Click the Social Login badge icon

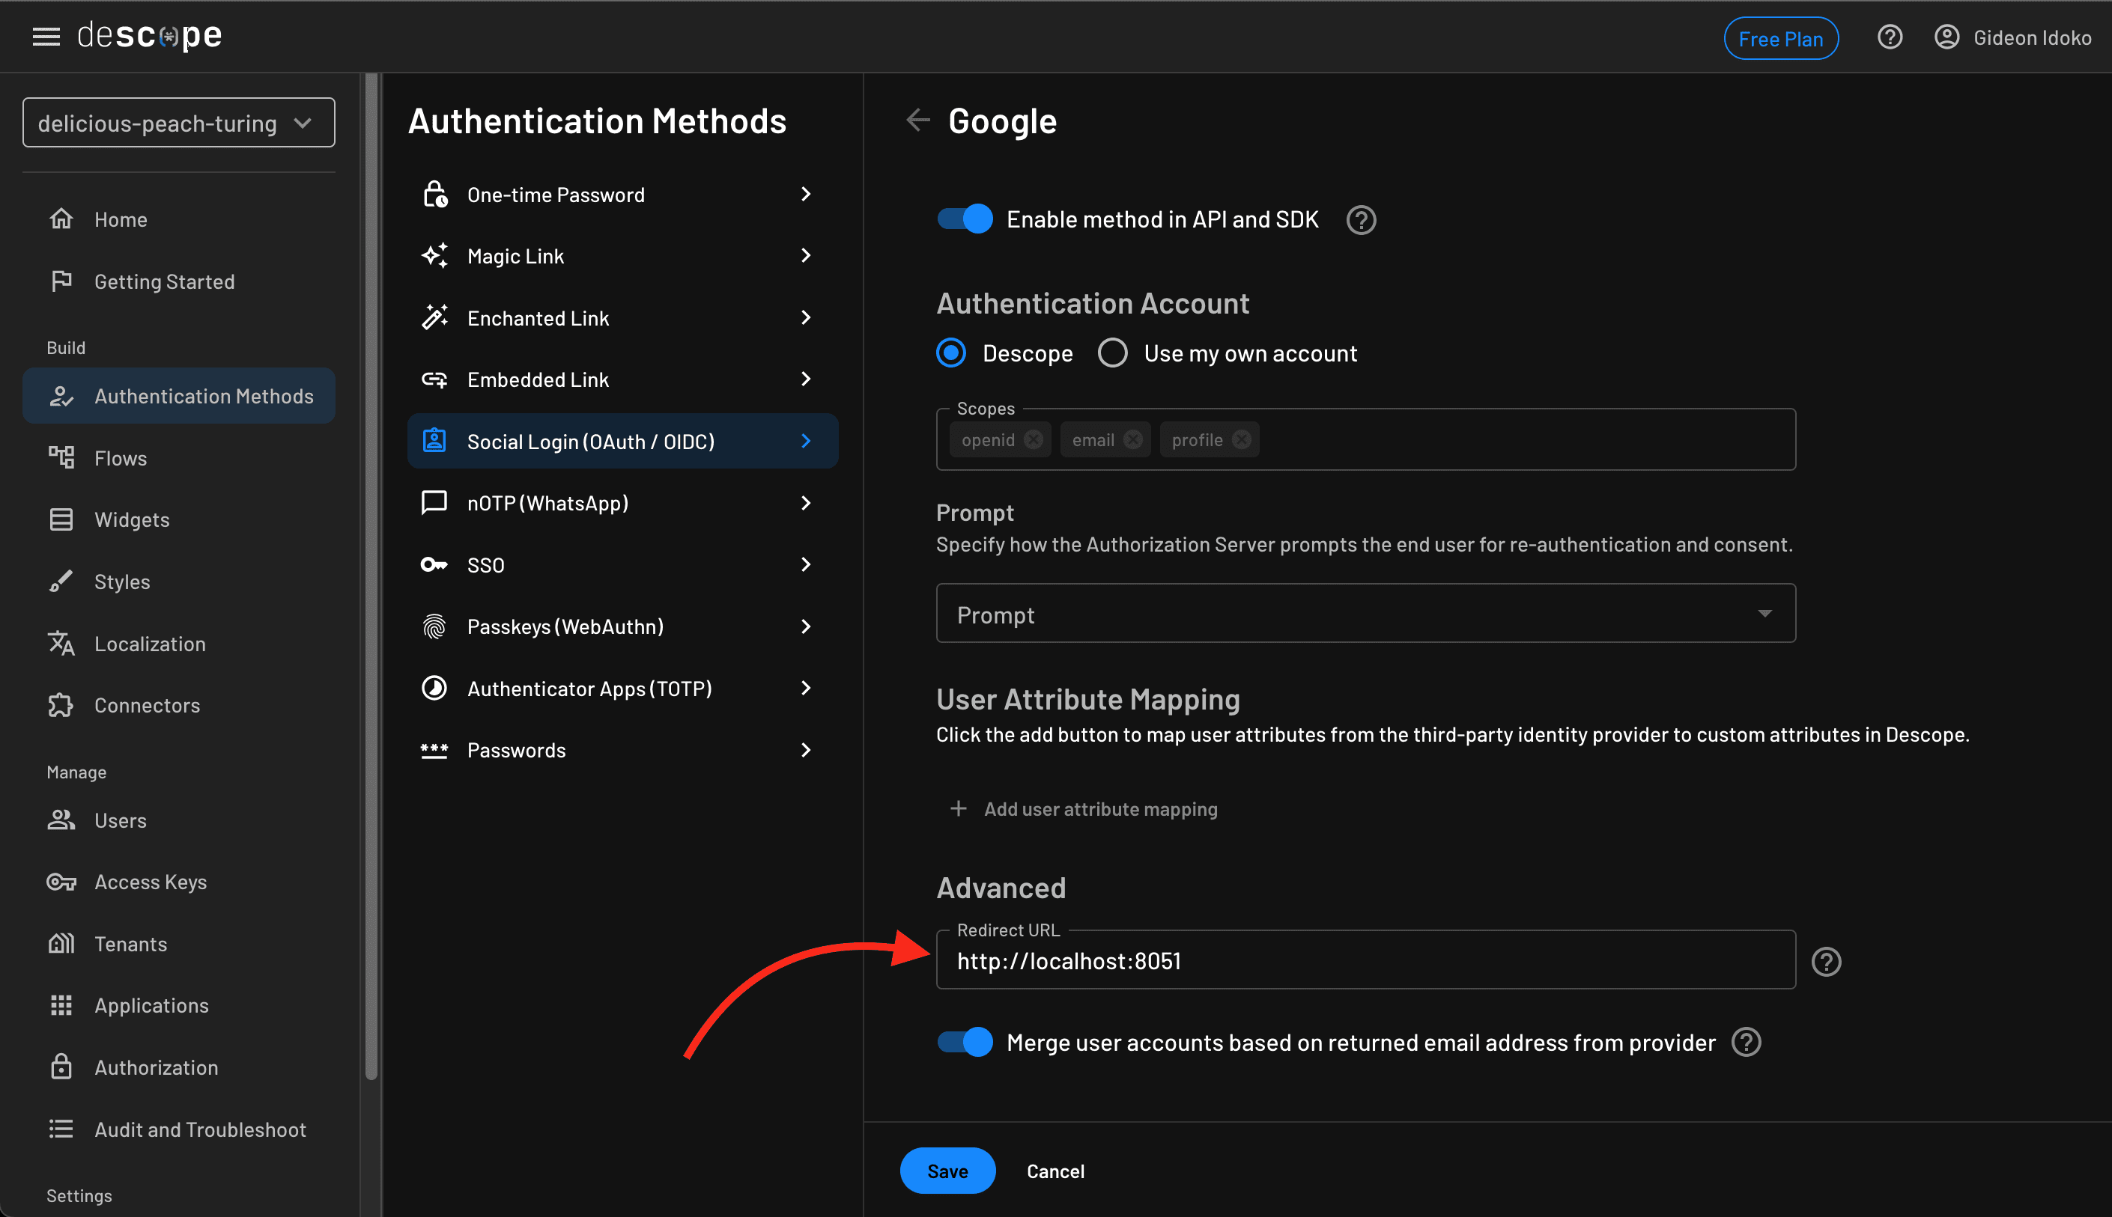tap(435, 441)
